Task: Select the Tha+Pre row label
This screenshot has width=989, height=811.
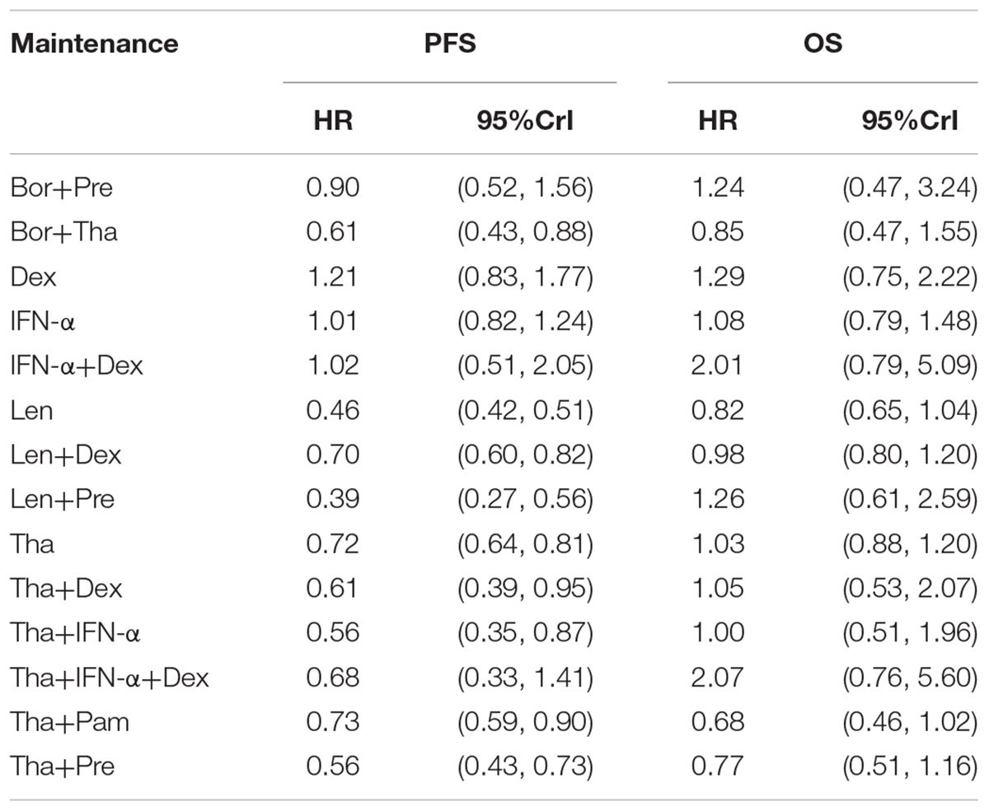Action: 62,767
